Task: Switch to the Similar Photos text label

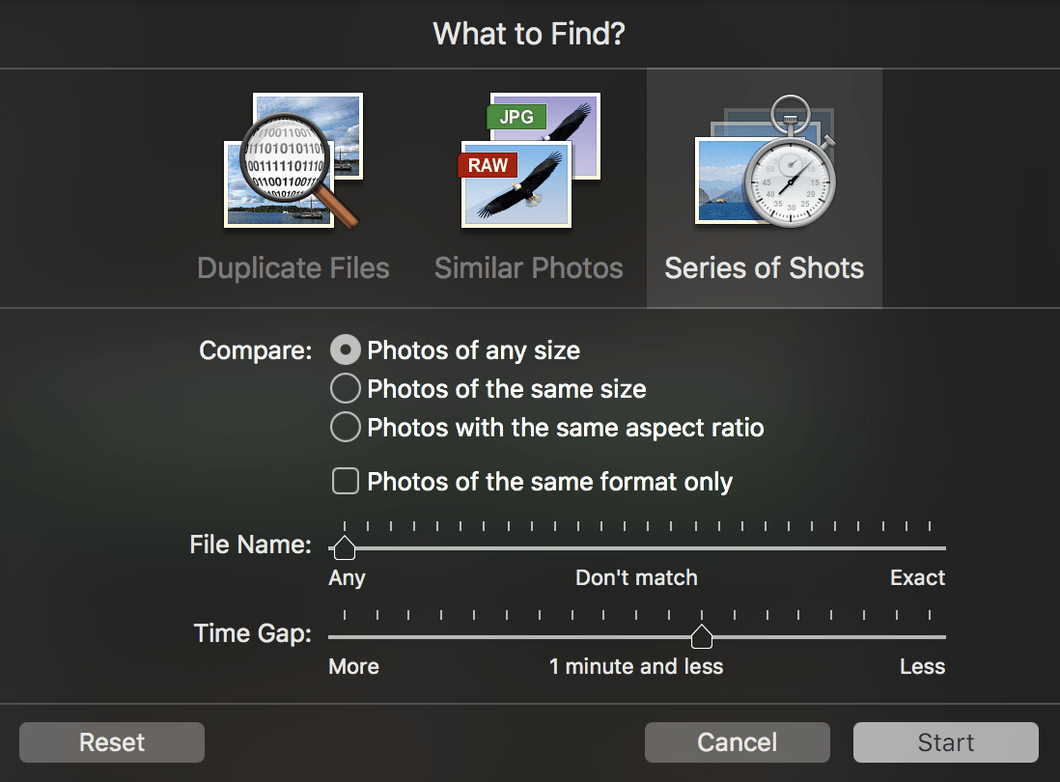Action: tap(529, 267)
